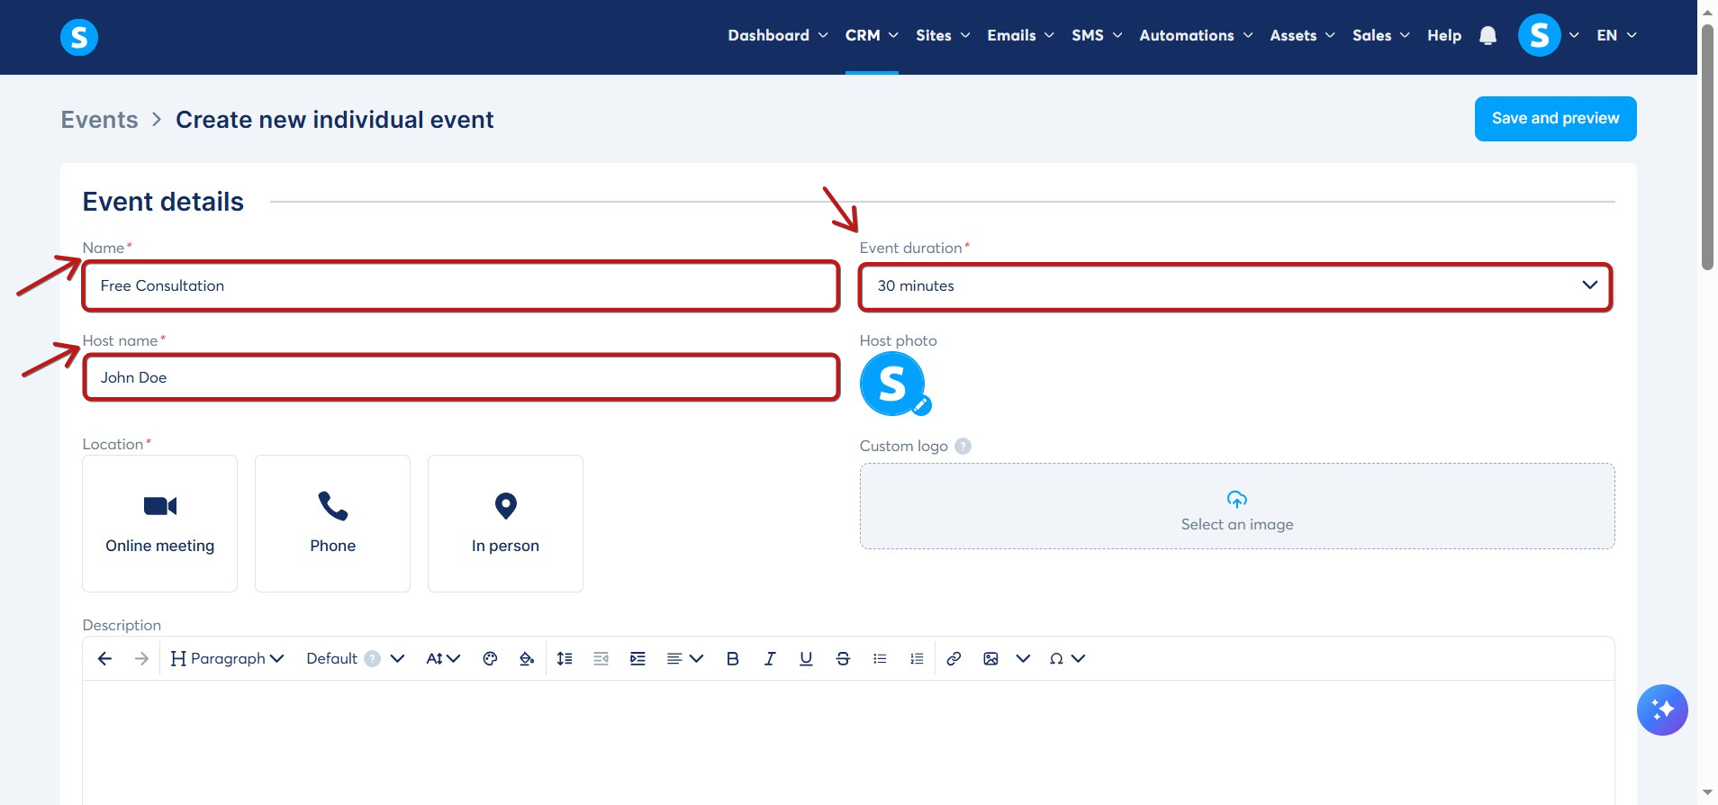Expand image insert options arrow

(1023, 659)
